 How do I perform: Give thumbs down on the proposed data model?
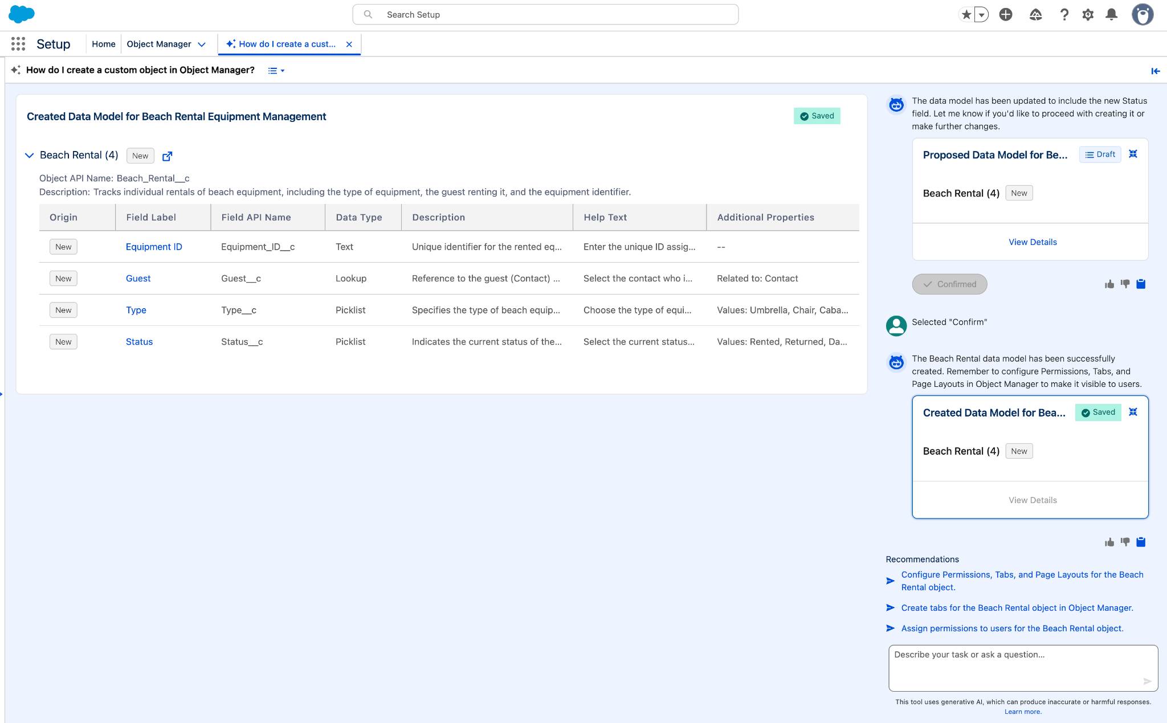1125,283
